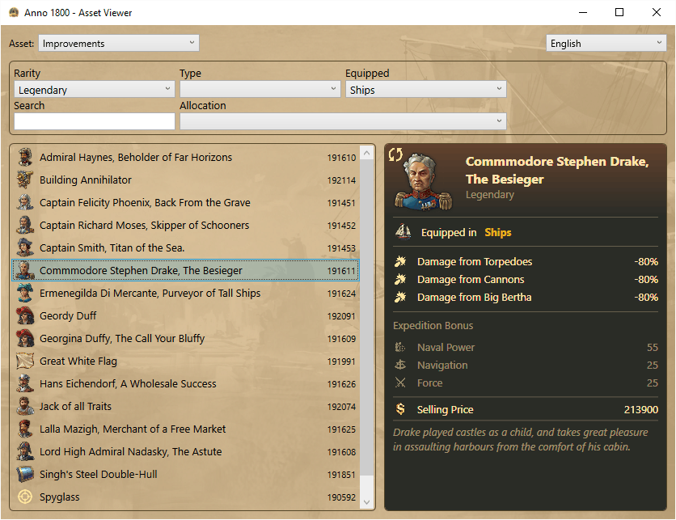Click the Spyglass target icon

(x=25, y=497)
